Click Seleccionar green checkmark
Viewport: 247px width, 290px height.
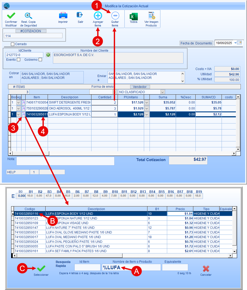pos(41,268)
